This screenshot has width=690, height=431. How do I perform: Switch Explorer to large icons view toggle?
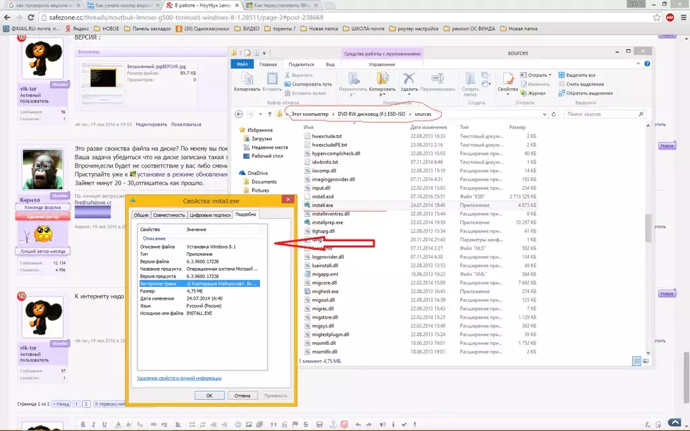646,361
